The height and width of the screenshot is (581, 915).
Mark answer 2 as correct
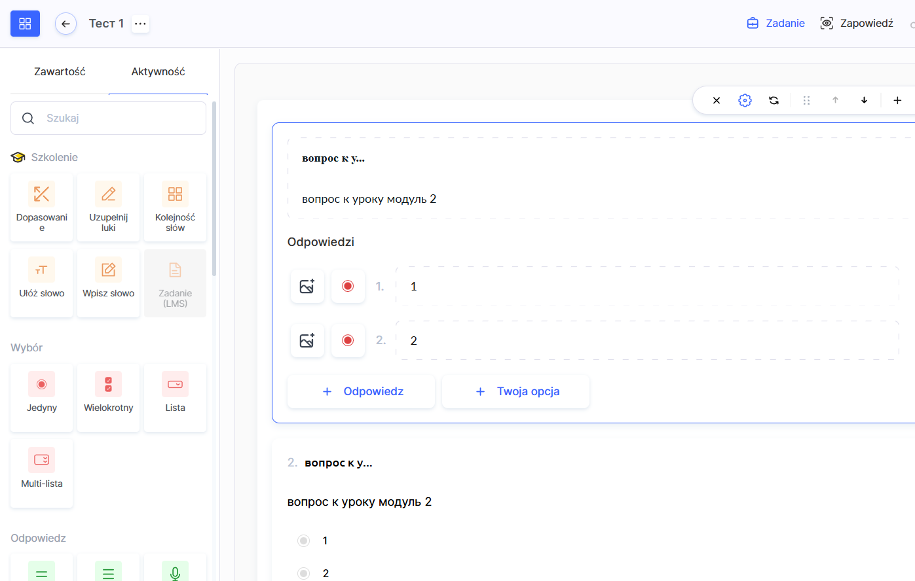pyautogui.click(x=348, y=340)
